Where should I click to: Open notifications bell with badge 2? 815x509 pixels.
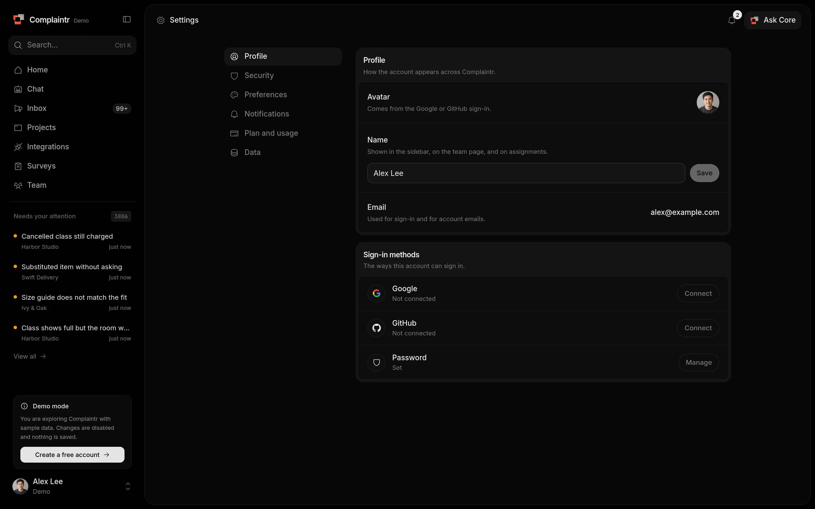[732, 20]
